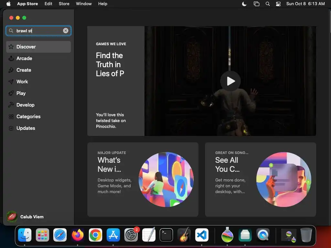331x248 pixels.
Task: Open the 'Find the Truth in Lies of P' story
Action: [x=116, y=81]
